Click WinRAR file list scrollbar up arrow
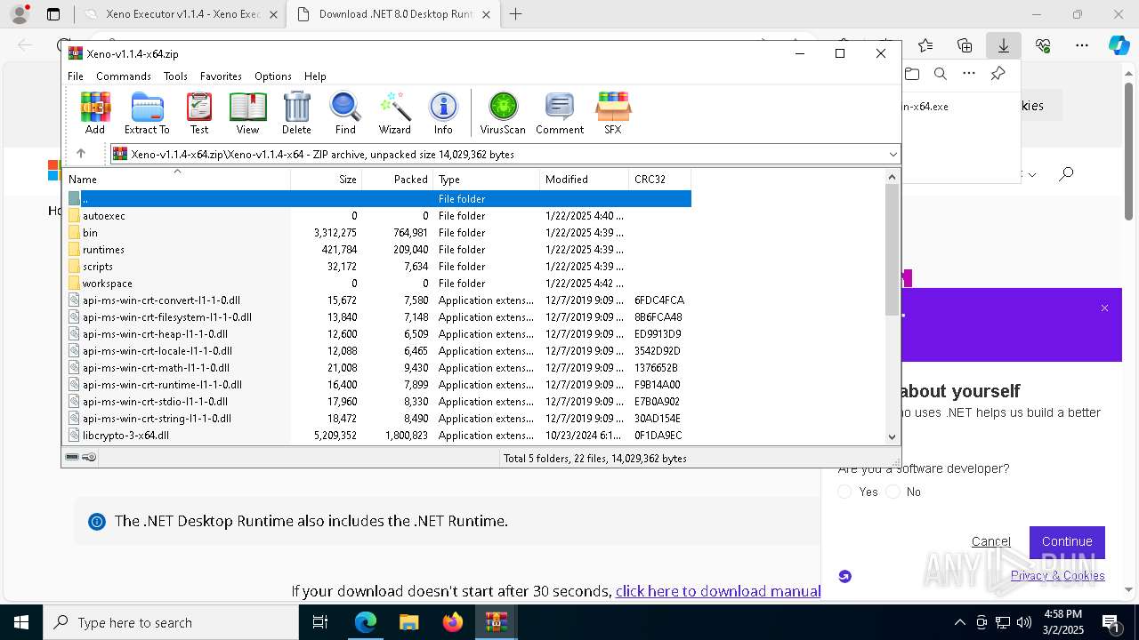 tap(893, 177)
